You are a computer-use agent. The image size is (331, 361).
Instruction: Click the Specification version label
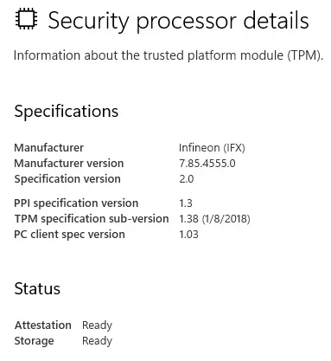tap(67, 179)
